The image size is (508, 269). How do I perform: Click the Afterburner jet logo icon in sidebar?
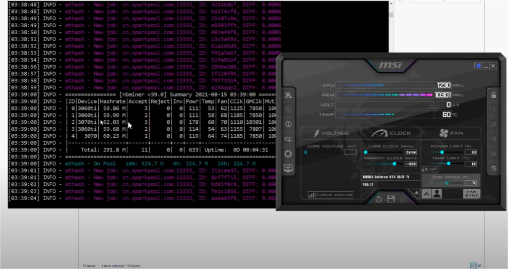tap(288, 95)
